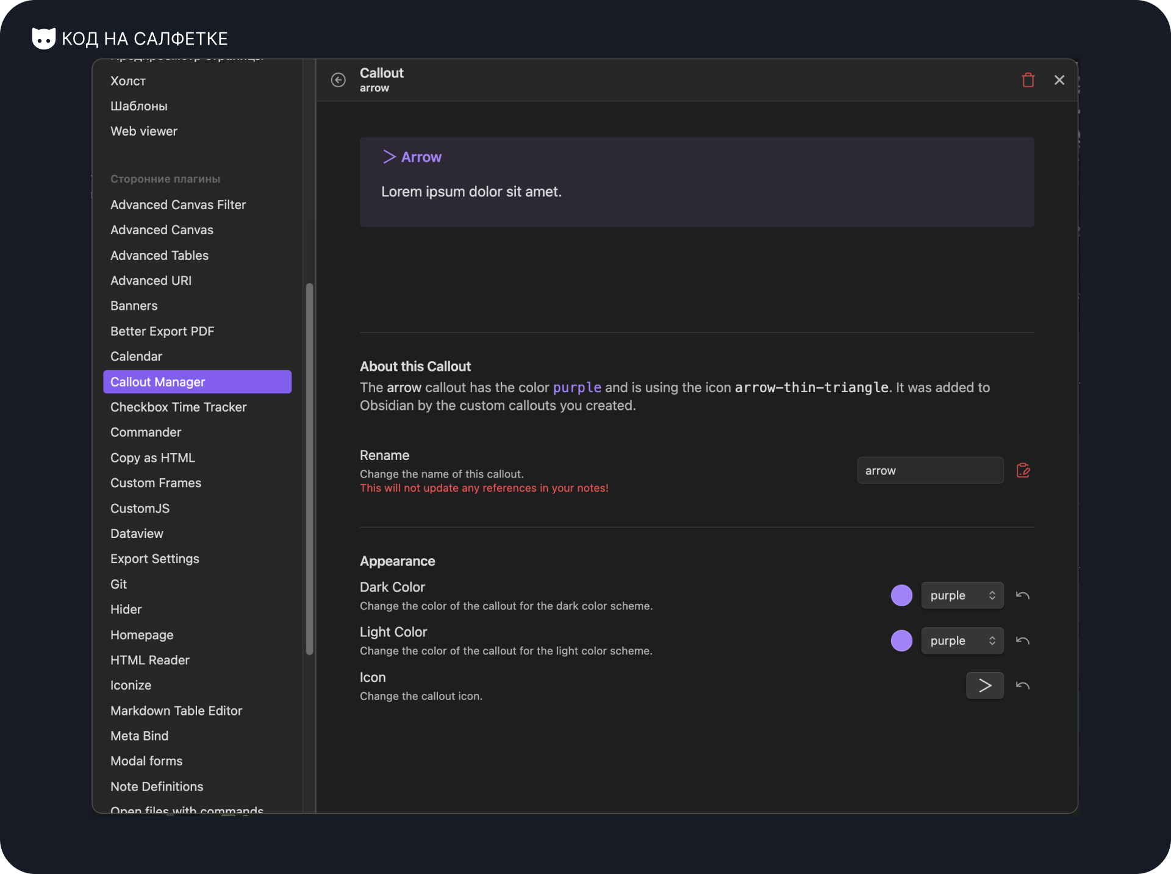Select Callout Manager in the plugins list
Viewport: 1171px width, 874px height.
click(158, 382)
